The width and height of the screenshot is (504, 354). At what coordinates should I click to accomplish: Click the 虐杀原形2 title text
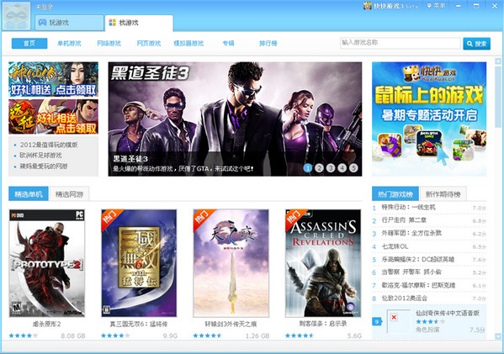[x=47, y=324]
